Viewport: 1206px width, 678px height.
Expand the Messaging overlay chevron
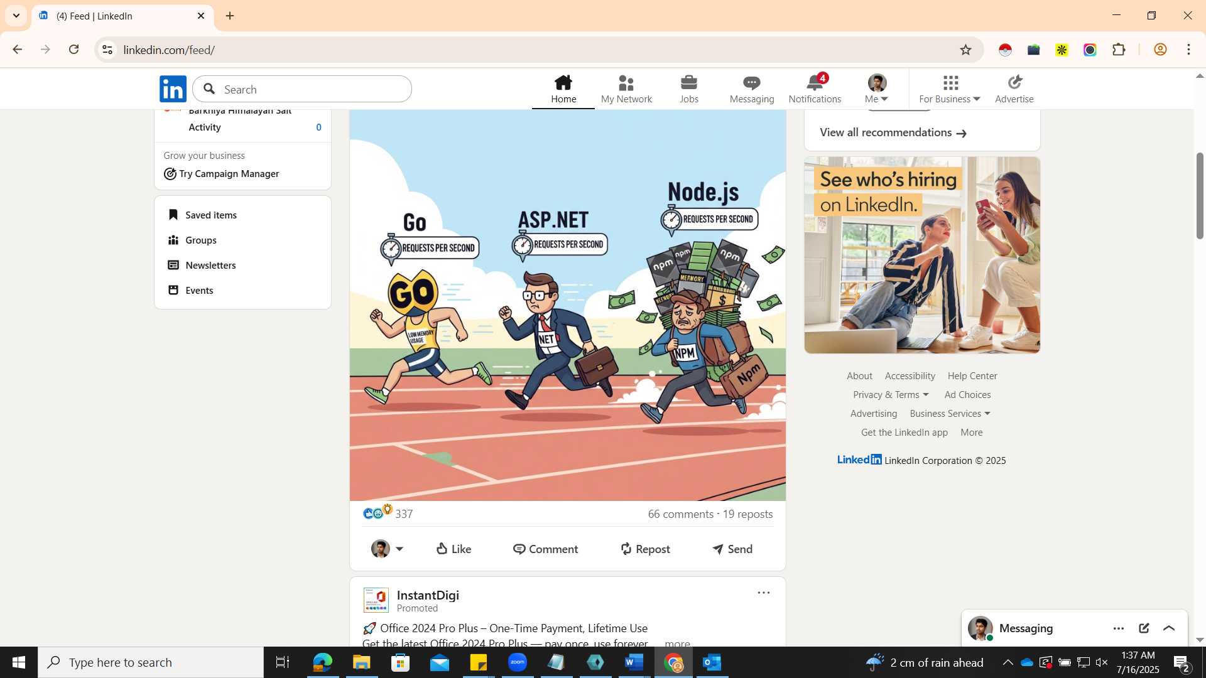(1169, 628)
